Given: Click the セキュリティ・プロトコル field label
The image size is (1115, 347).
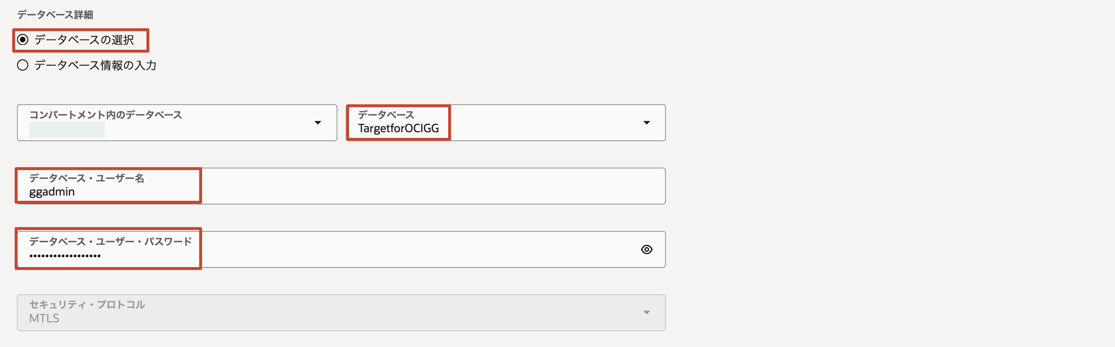Looking at the screenshot, I should pyautogui.click(x=87, y=305).
